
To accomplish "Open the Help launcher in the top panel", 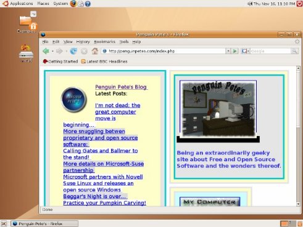I will 88,4.
